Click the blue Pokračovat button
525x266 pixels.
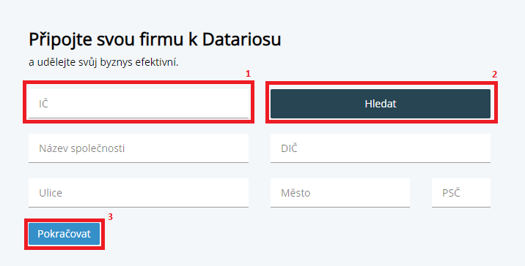[64, 234]
